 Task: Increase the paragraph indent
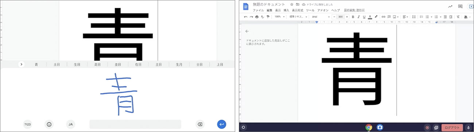point(451,17)
